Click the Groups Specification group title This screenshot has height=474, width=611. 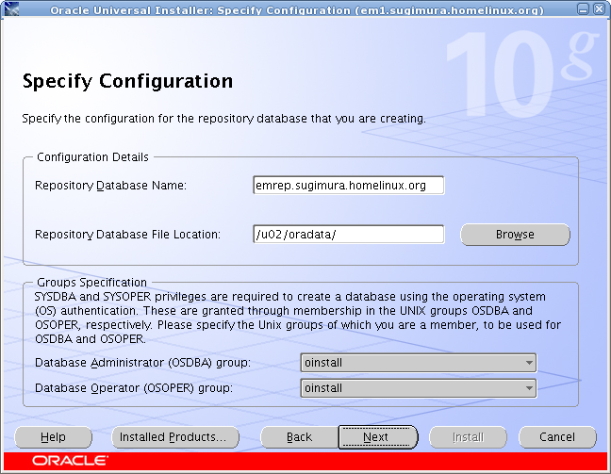[x=92, y=282]
